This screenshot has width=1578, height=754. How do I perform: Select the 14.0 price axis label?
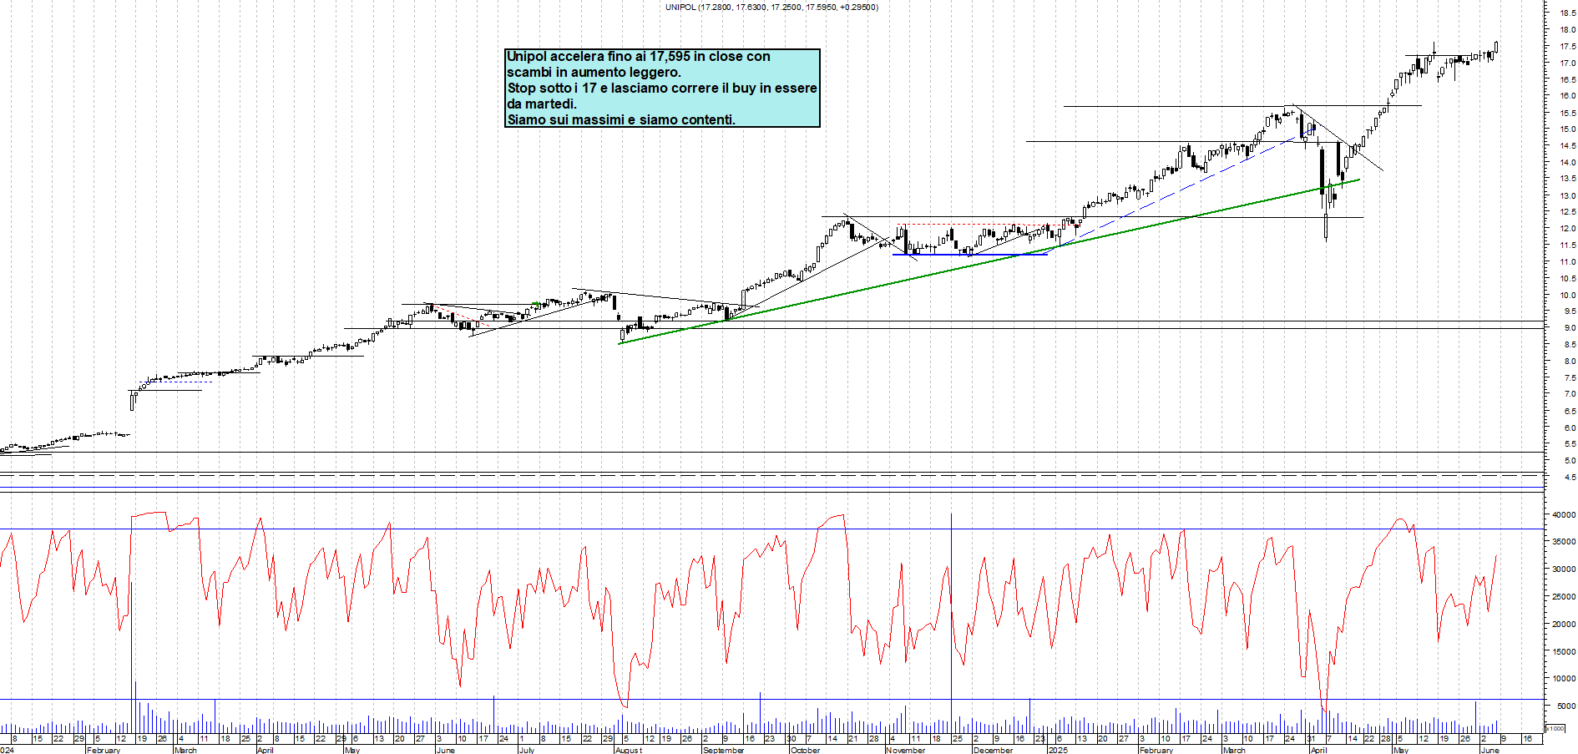click(x=1567, y=163)
